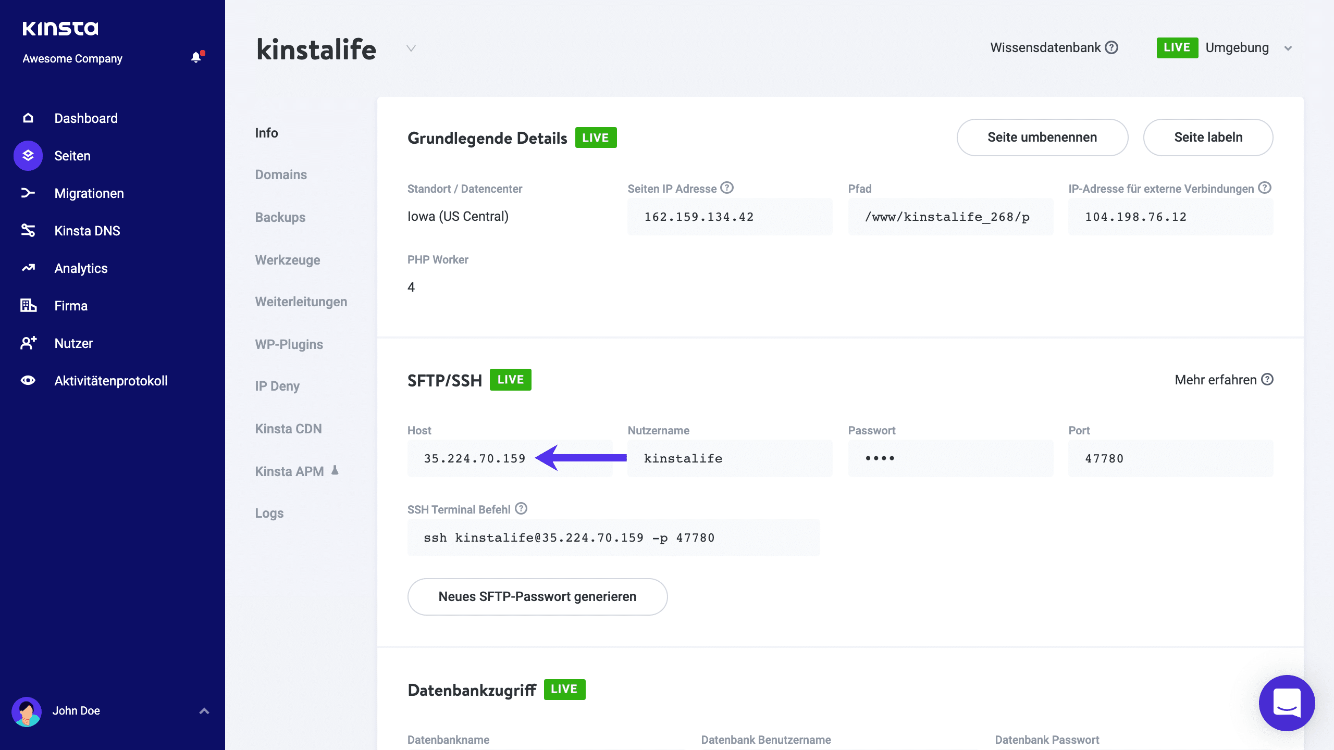Select the Host field showing 35.224.70.159

474,458
